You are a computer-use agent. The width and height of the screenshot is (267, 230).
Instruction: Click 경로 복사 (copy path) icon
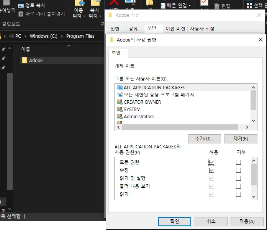21,6
